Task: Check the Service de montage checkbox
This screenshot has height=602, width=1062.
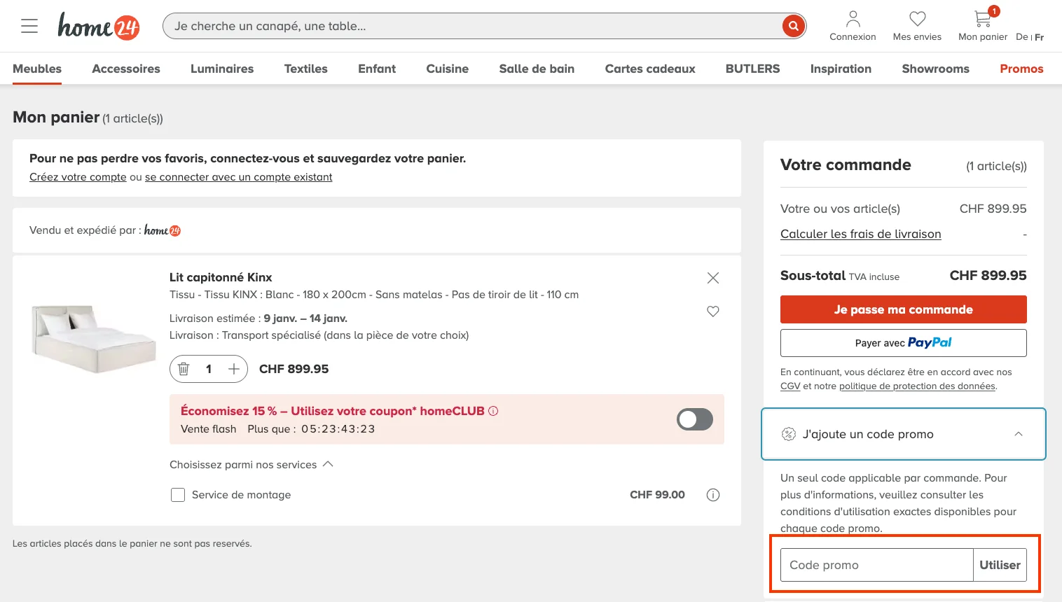Action: coord(178,494)
